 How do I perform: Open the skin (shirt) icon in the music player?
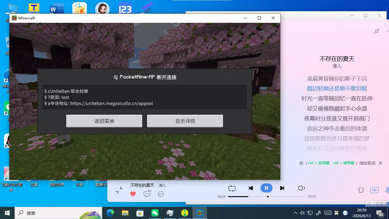pos(361,190)
